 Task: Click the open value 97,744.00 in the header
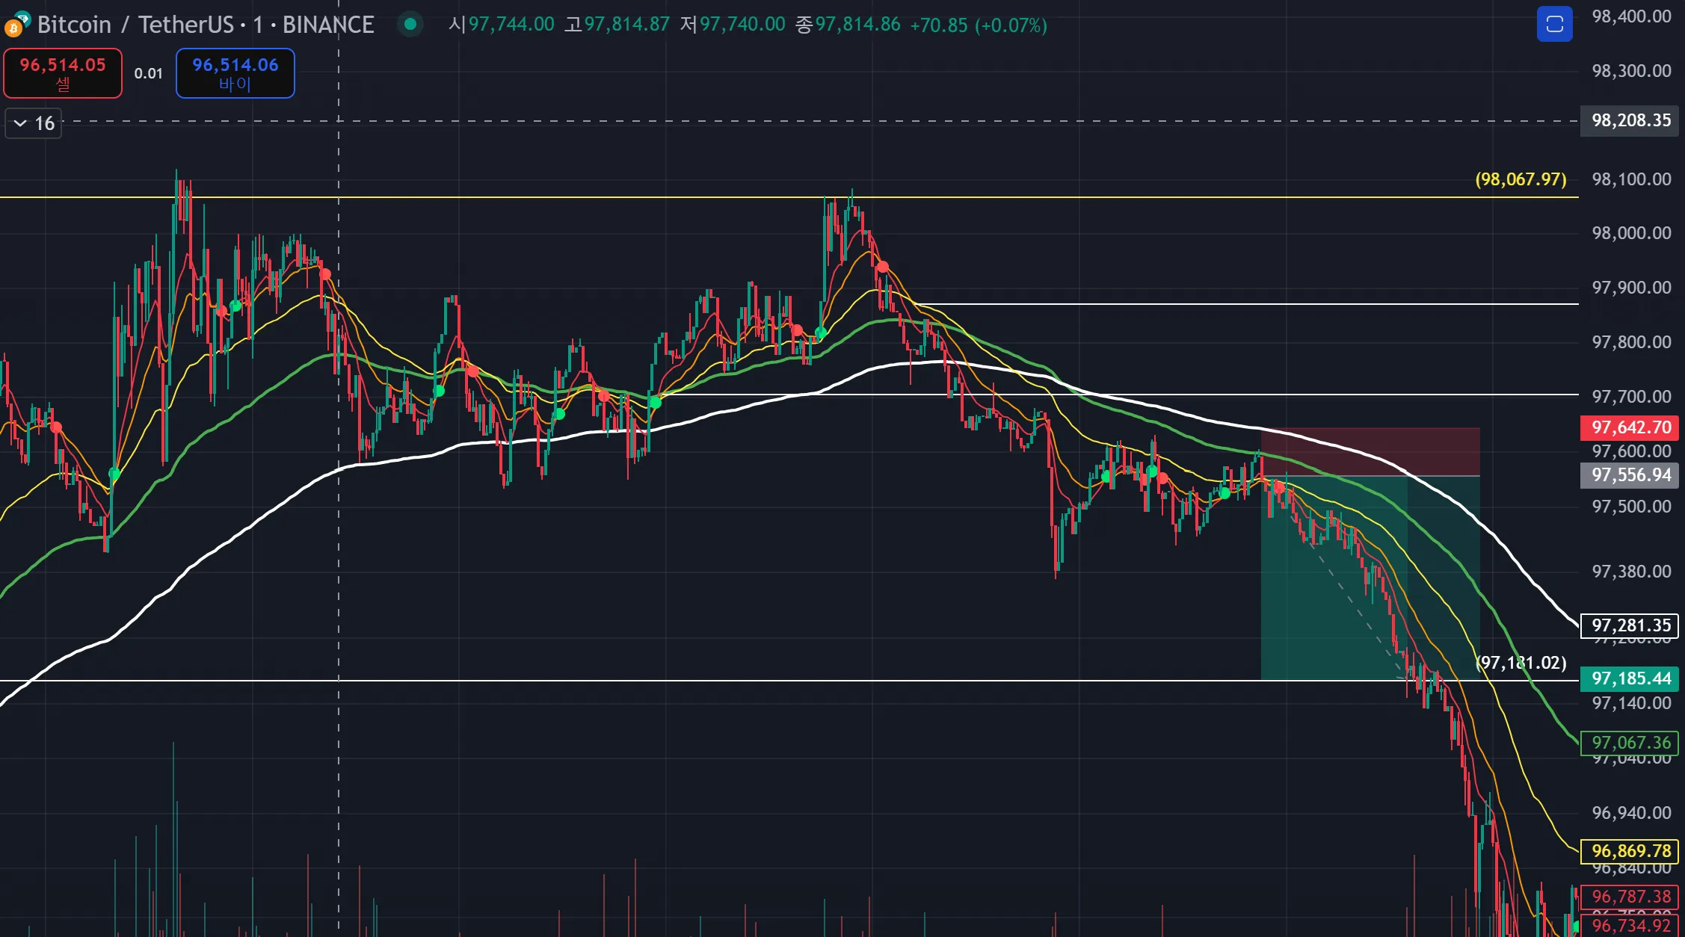coord(511,25)
